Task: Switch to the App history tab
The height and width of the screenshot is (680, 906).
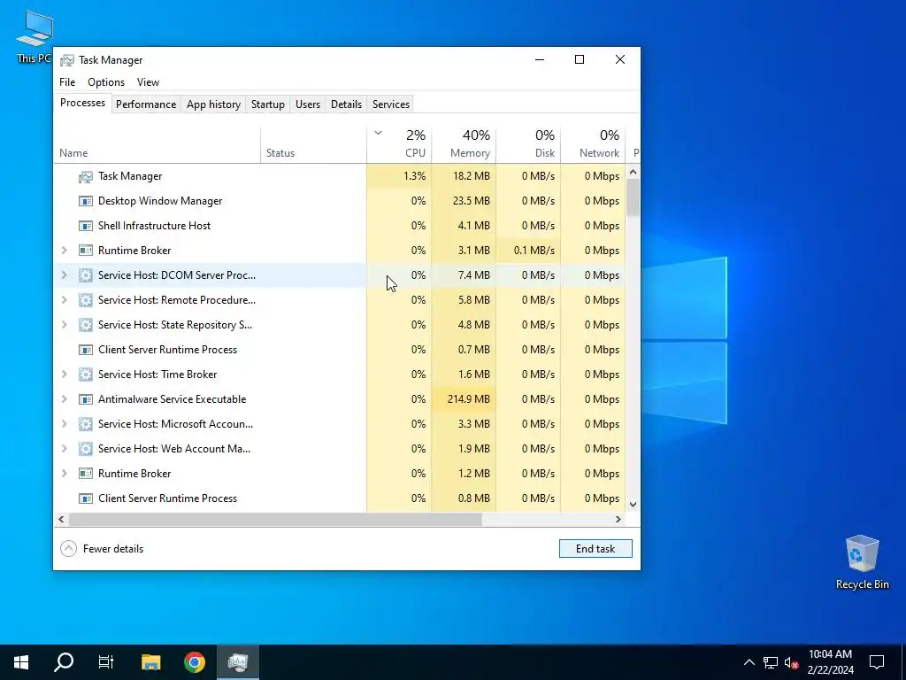Action: [213, 104]
